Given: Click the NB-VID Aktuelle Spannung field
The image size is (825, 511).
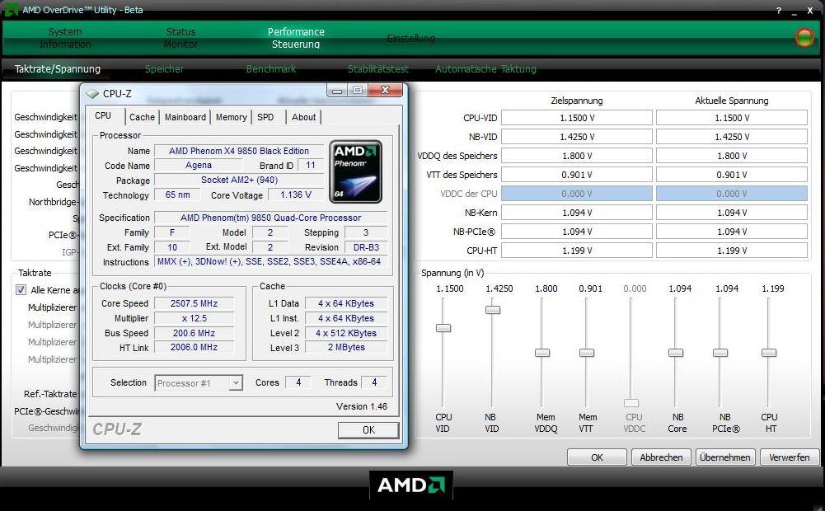Looking at the screenshot, I should pyautogui.click(x=732, y=137).
